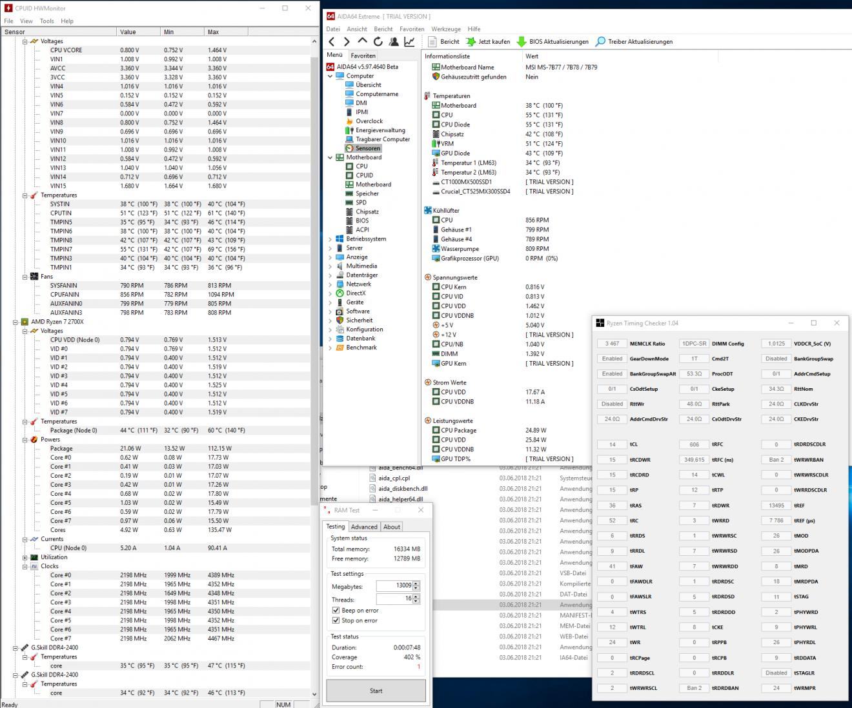Open HWMonitor Tools menu
This screenshot has width=852, height=708.
coord(47,21)
